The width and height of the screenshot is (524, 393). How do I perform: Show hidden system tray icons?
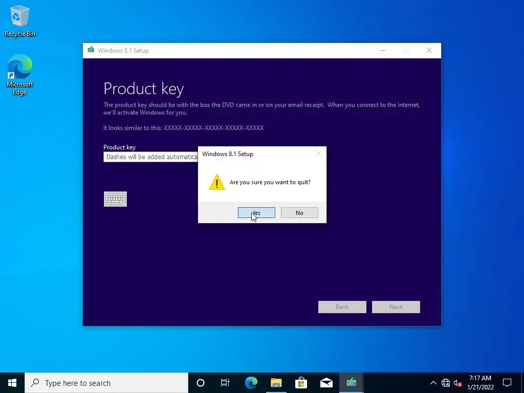(x=433, y=383)
